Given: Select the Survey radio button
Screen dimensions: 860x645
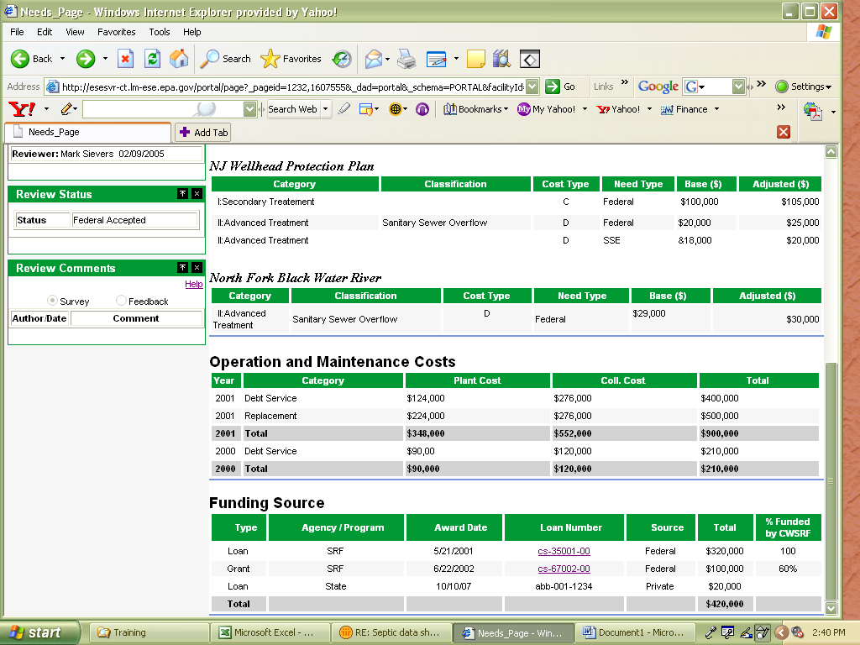Looking at the screenshot, I should tap(53, 301).
